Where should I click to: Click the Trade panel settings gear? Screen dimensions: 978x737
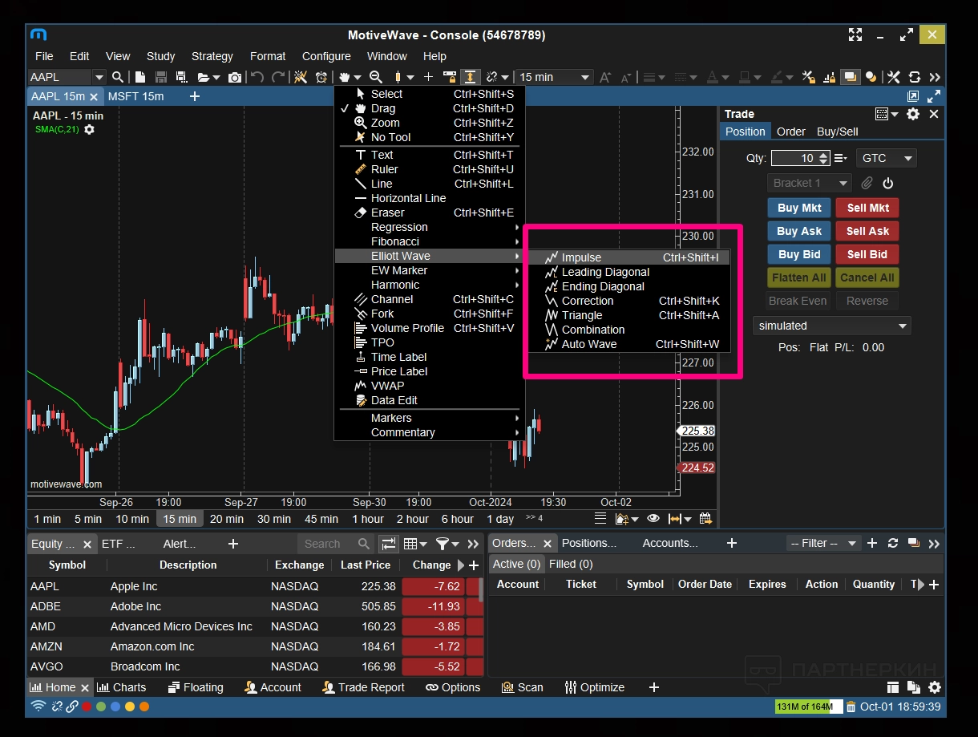912,114
